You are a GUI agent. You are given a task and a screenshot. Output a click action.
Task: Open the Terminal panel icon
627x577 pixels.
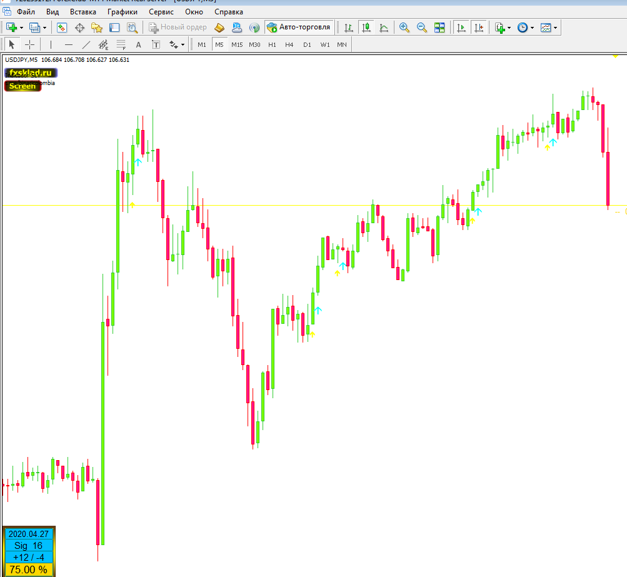click(x=114, y=28)
